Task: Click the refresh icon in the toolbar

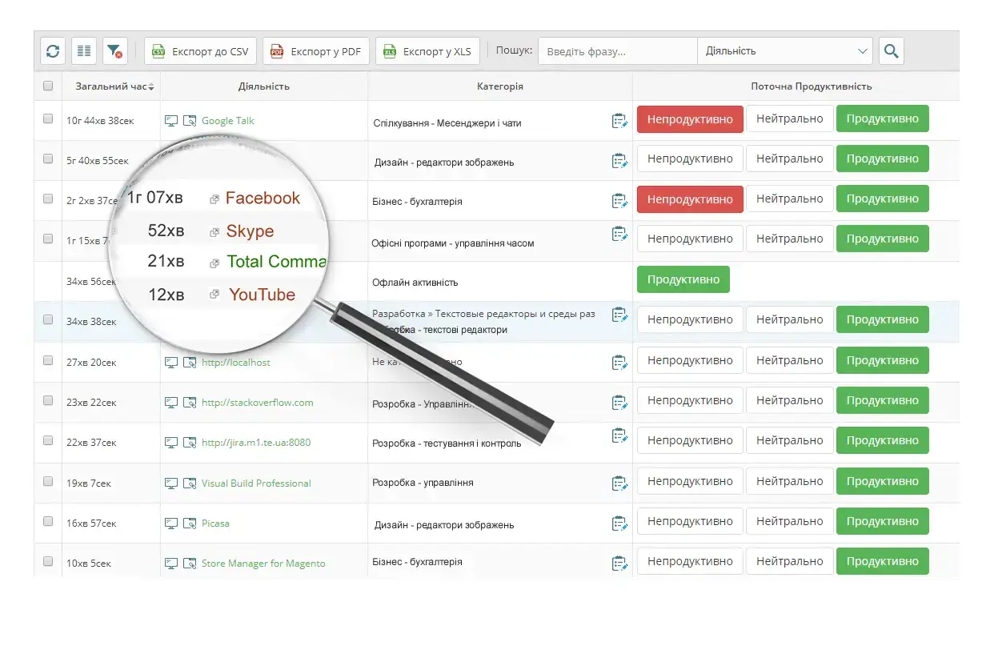Action: (x=52, y=50)
